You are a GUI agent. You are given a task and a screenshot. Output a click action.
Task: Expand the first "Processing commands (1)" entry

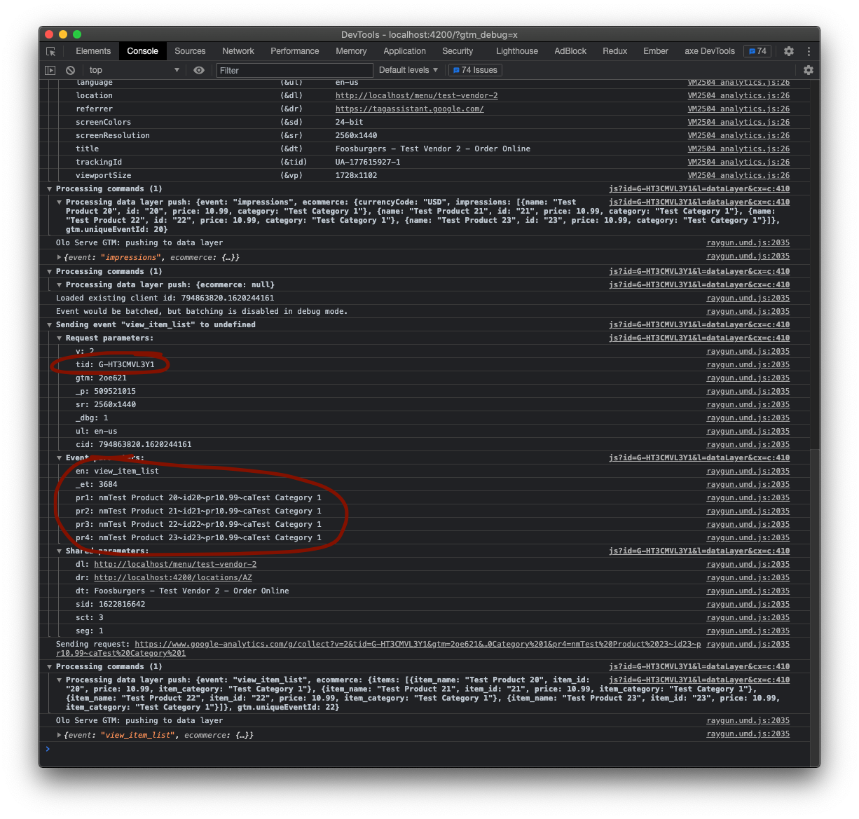48,188
